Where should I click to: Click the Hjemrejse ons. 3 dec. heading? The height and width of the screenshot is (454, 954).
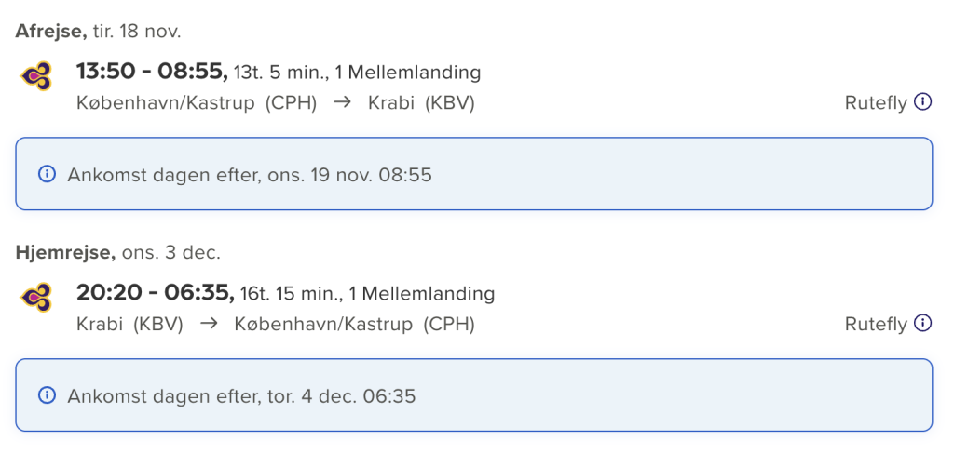click(118, 253)
